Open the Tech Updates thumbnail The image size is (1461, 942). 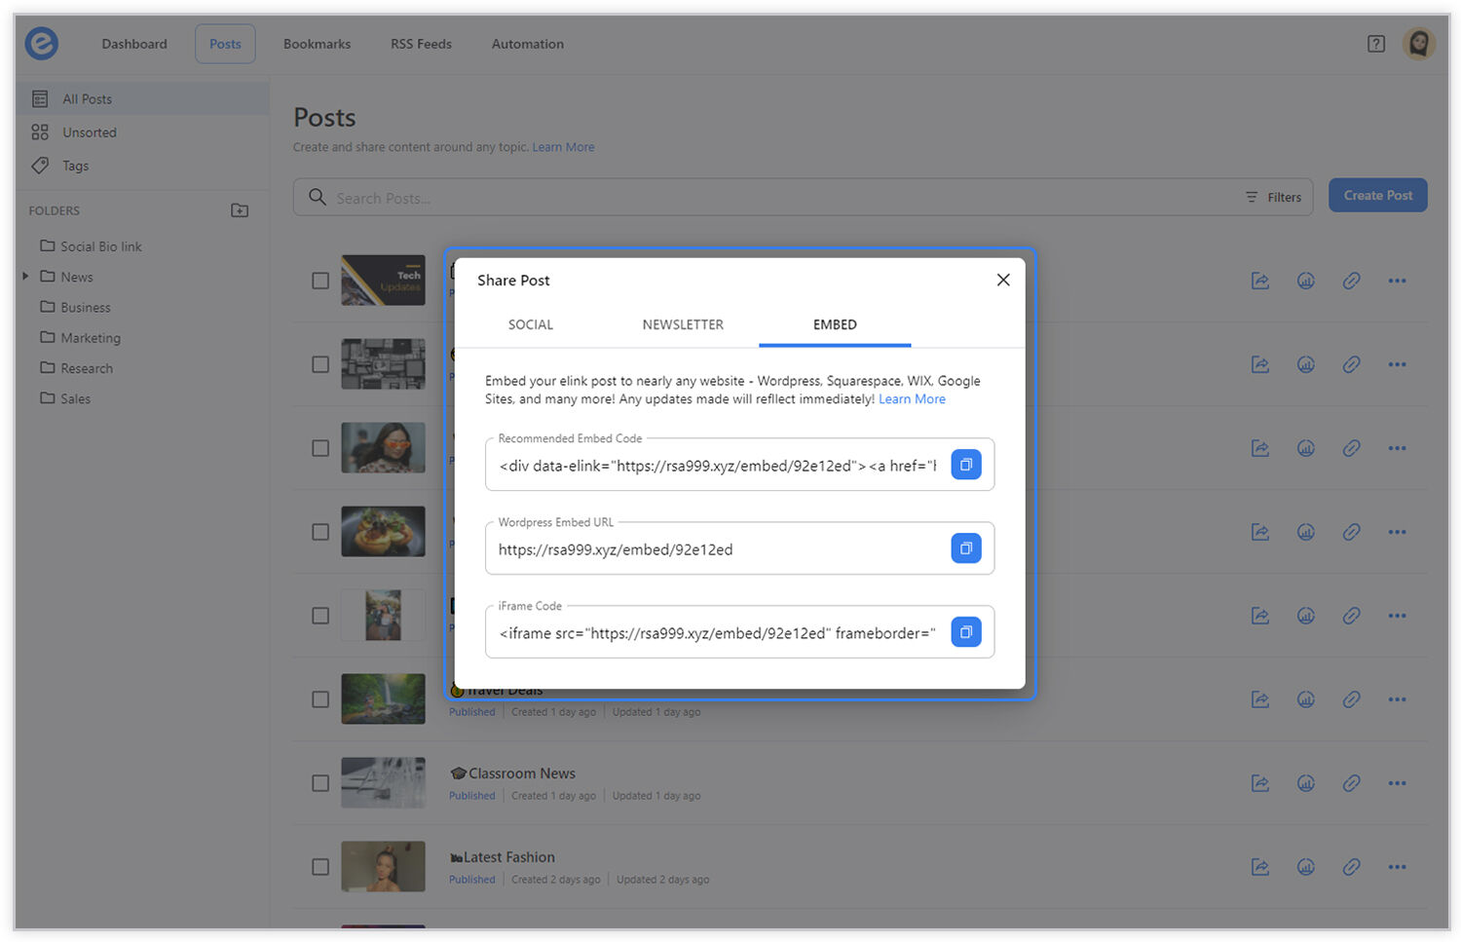[x=383, y=280]
